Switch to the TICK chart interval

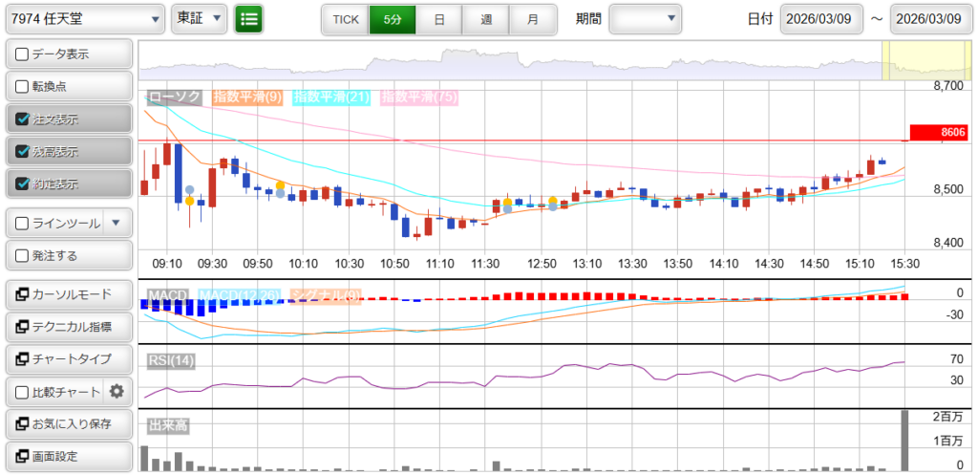pyautogui.click(x=345, y=19)
